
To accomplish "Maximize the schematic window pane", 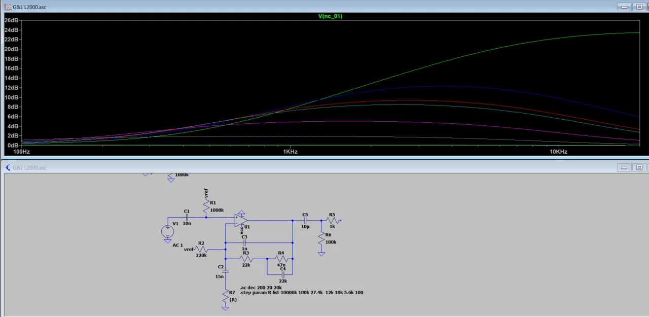I will (x=639, y=167).
